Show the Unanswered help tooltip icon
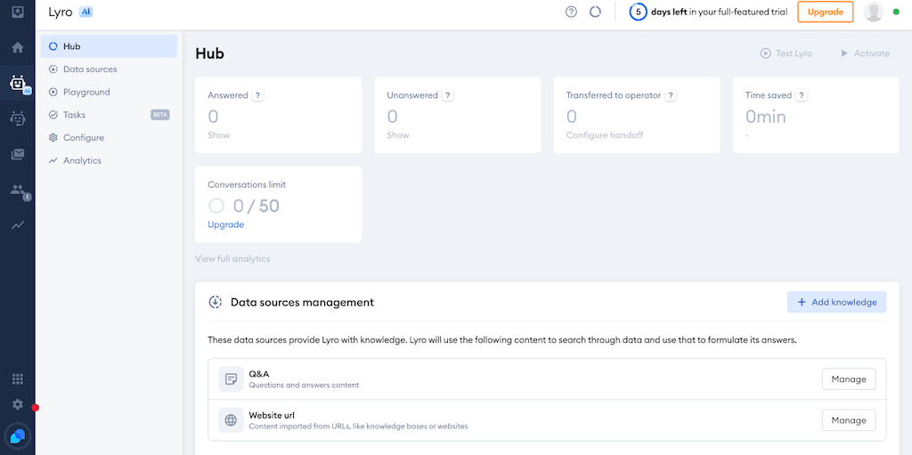Screen dimensions: 912x455 [447, 95]
